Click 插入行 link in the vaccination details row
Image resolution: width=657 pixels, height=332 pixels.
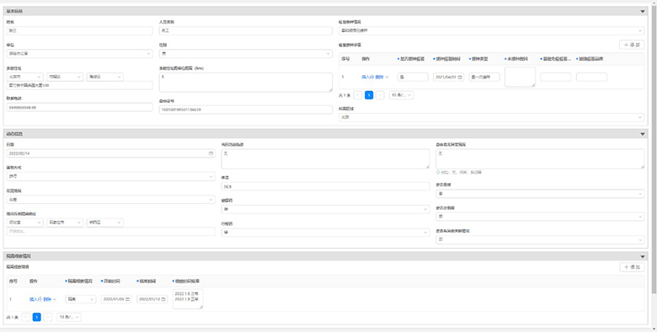coord(368,78)
